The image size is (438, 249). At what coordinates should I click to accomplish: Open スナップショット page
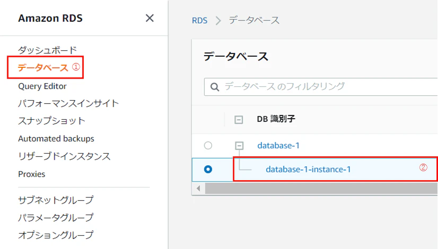tap(51, 121)
